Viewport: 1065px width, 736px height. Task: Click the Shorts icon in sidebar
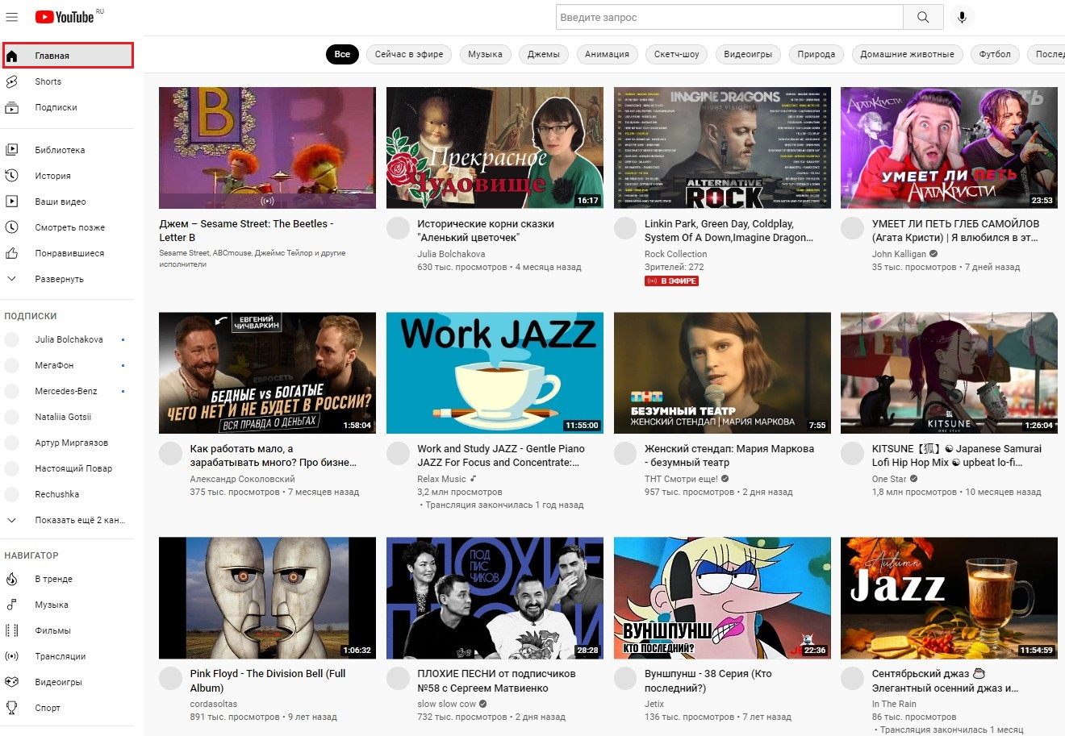pyautogui.click(x=12, y=81)
